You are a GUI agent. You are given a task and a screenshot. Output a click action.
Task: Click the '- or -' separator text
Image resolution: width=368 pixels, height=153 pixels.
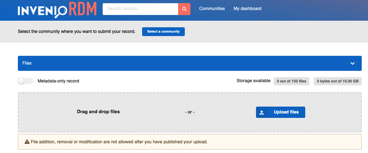click(x=189, y=112)
